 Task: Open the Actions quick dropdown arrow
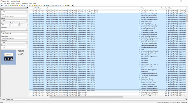click(48, 5)
